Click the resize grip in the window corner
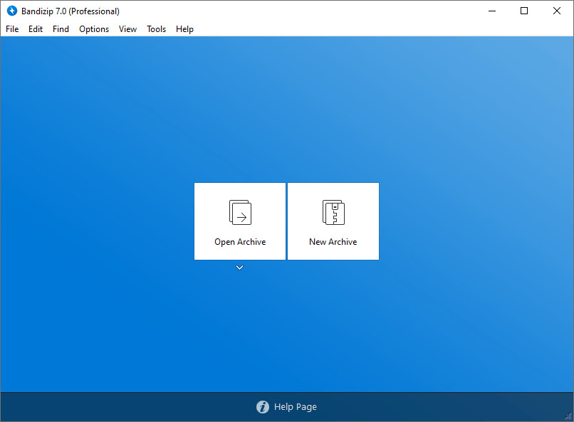Image resolution: width=574 pixels, height=422 pixels. point(568,416)
